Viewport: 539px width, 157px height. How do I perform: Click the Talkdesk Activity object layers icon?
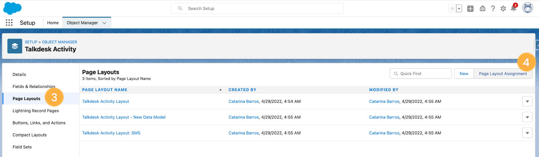tap(15, 46)
